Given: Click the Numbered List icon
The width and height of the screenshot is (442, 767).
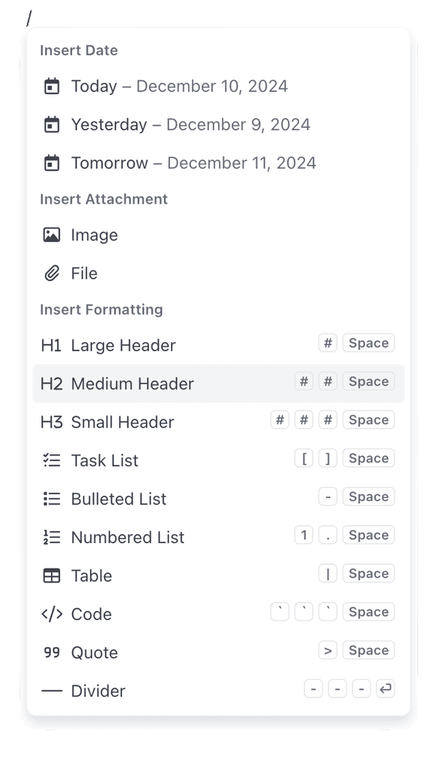Looking at the screenshot, I should [x=51, y=537].
